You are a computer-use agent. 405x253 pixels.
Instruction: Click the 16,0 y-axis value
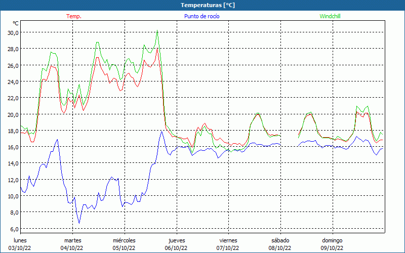13,147
